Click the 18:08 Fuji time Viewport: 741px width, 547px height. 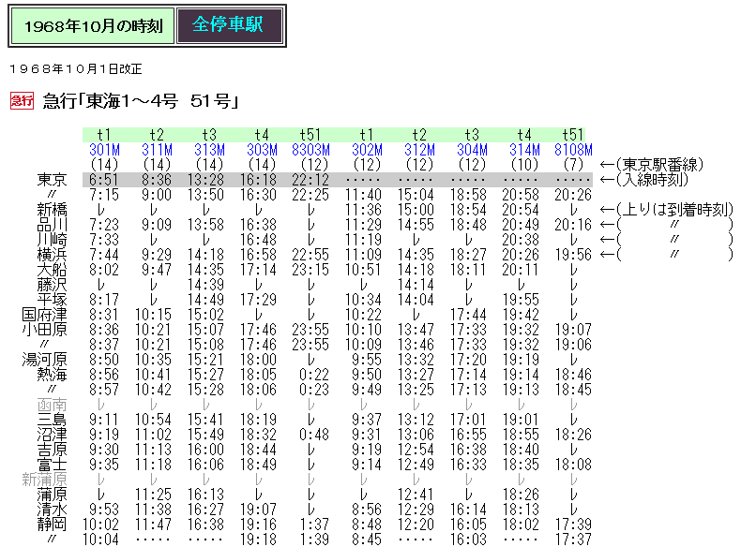[x=573, y=465]
